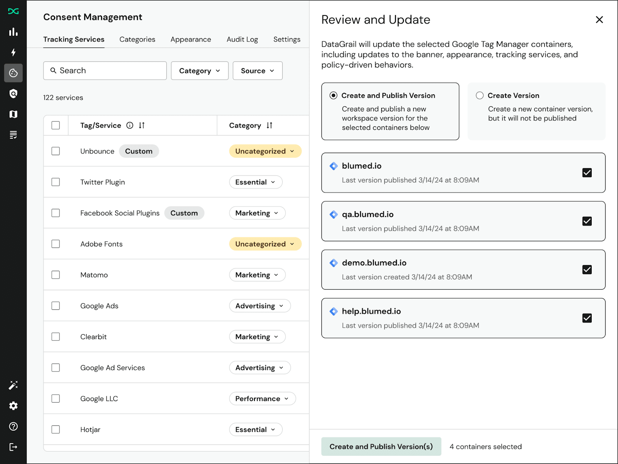Select the cookie consent sidebar icon

point(13,73)
